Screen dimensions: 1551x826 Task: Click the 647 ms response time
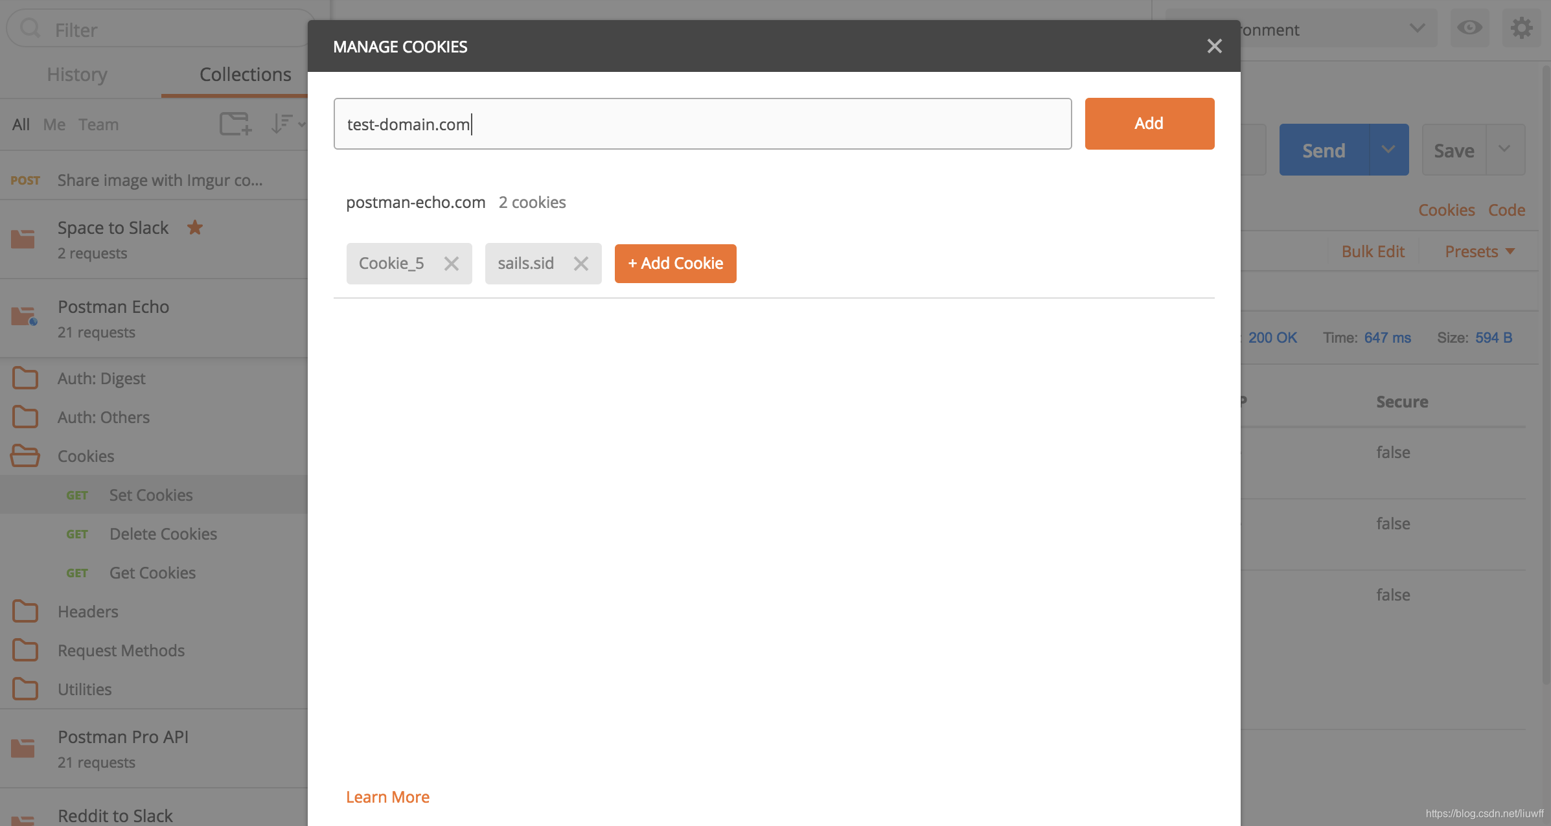(1387, 338)
